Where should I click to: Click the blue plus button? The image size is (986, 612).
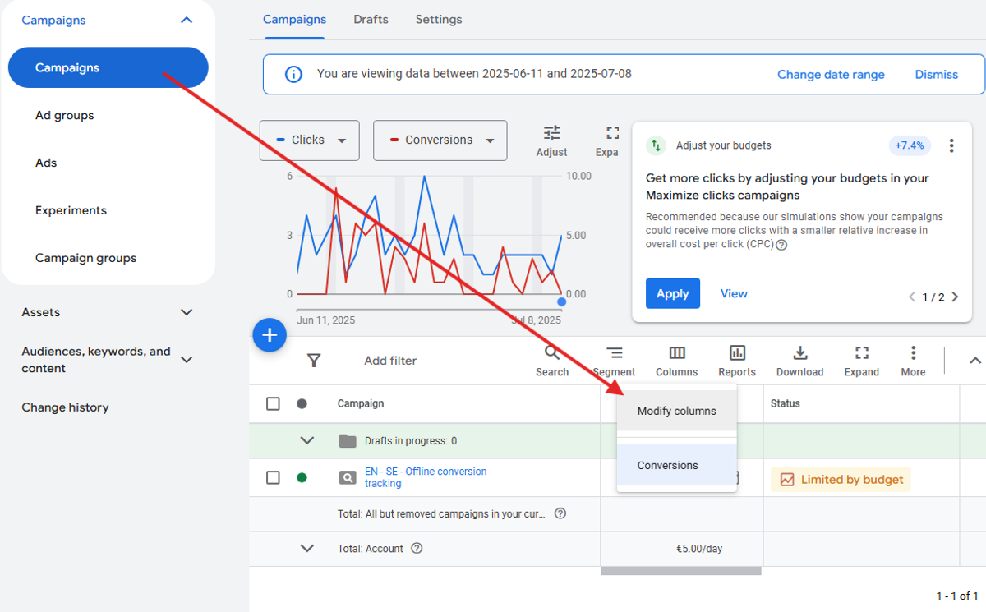click(270, 334)
